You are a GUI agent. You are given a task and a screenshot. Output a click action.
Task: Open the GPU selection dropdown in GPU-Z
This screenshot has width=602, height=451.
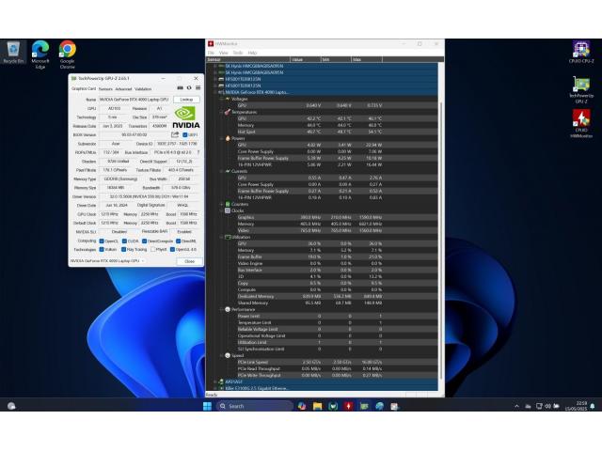pos(107,261)
